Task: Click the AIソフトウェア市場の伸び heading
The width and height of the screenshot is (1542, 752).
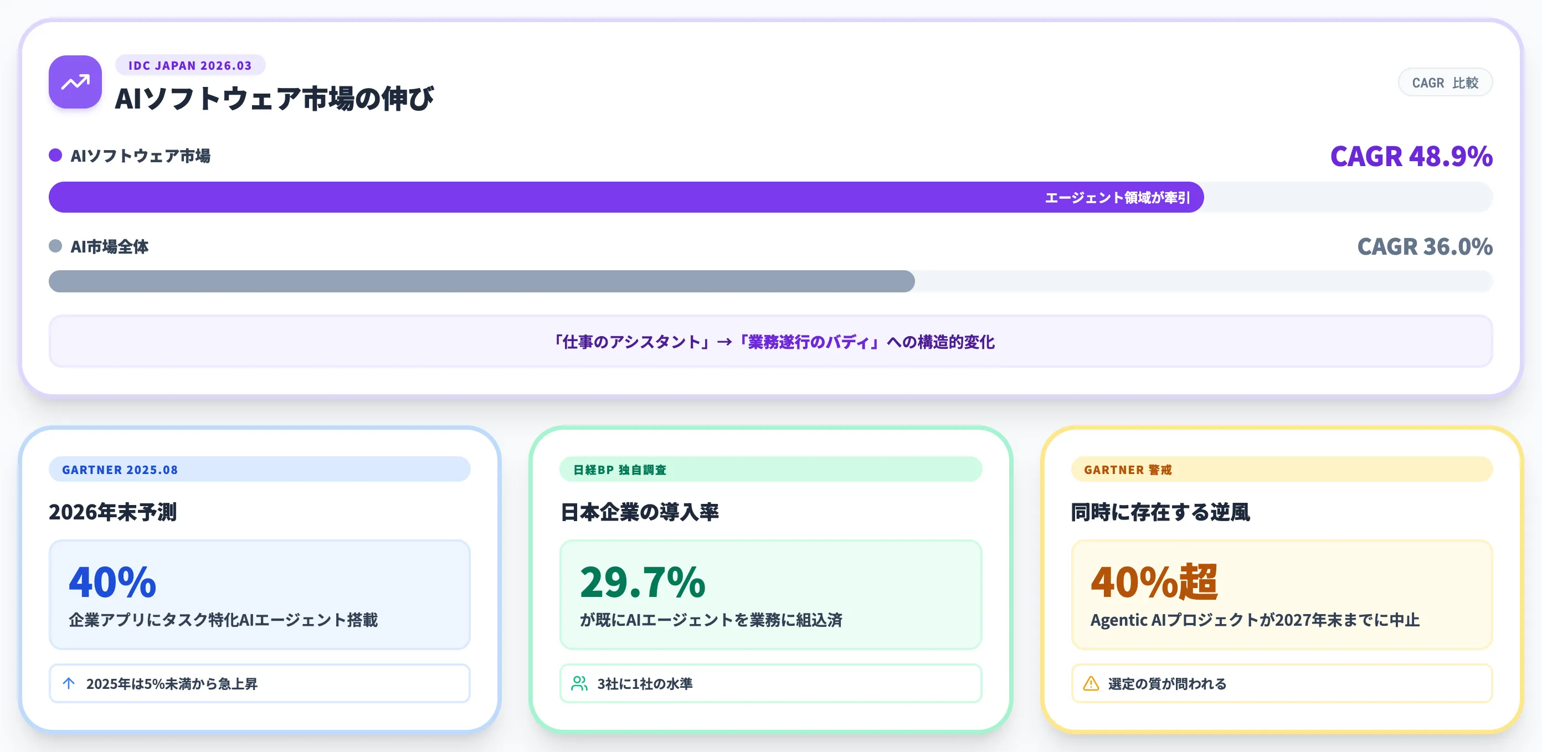Action: [x=274, y=99]
